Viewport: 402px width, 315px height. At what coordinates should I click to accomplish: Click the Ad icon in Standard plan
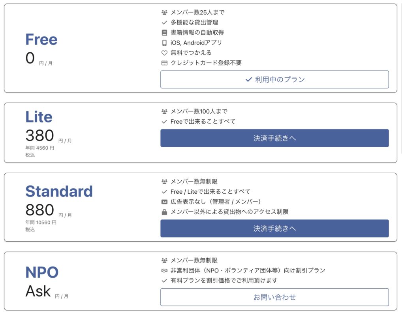164,202
